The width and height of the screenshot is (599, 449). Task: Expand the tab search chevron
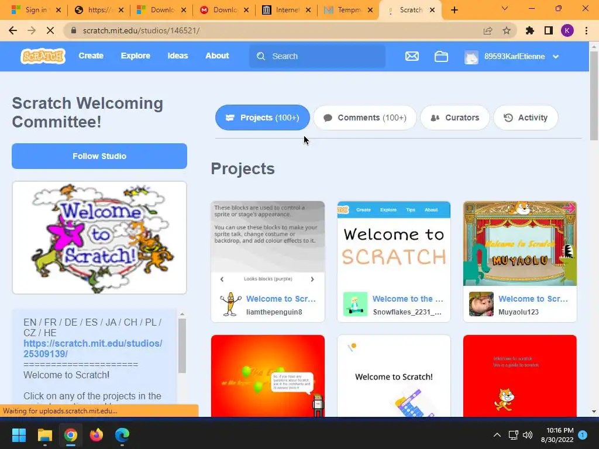coord(505,8)
